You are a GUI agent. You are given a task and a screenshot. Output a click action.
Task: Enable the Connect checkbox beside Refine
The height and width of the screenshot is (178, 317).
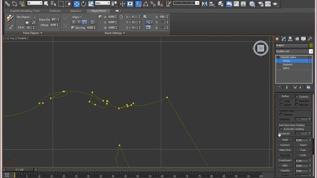pyautogui.click(x=297, y=97)
